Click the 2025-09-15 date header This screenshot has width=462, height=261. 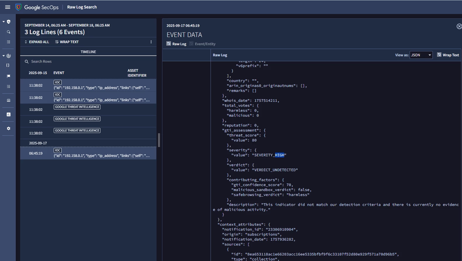pyautogui.click(x=38, y=73)
